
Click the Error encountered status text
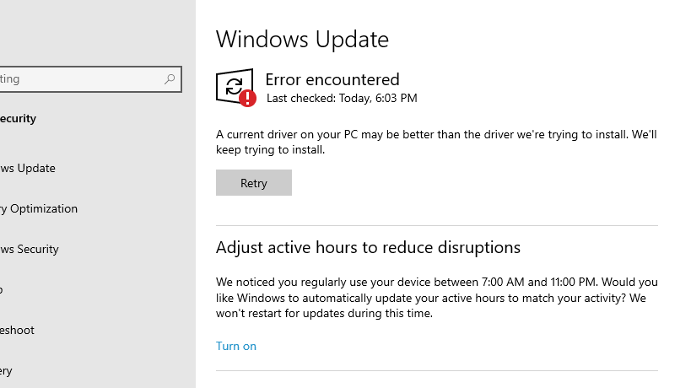332,79
